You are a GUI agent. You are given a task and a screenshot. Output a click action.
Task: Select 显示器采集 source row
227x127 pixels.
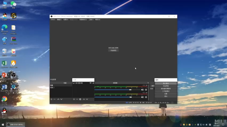[x=83, y=83]
